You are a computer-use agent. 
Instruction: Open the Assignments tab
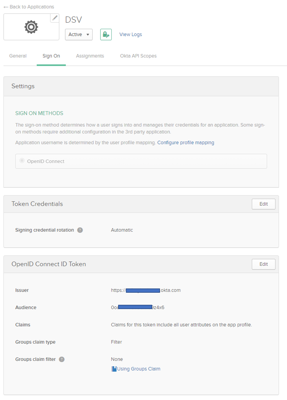coord(90,56)
